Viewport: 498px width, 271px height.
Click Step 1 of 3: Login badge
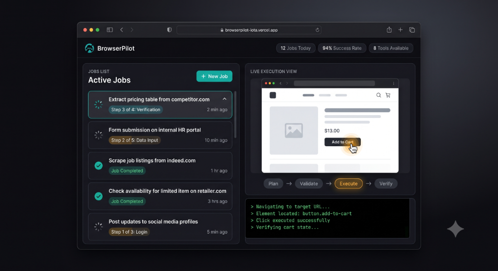(x=129, y=232)
